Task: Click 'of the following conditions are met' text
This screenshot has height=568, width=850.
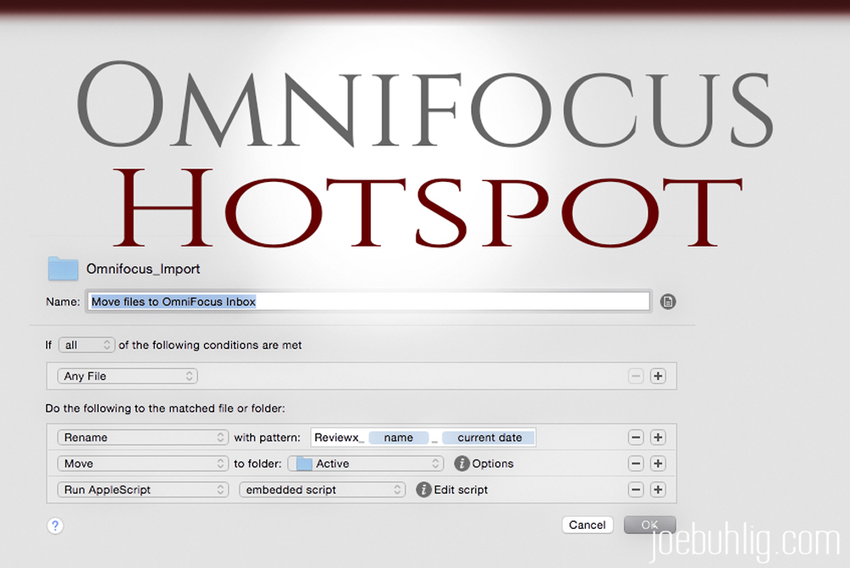Action: pyautogui.click(x=210, y=345)
